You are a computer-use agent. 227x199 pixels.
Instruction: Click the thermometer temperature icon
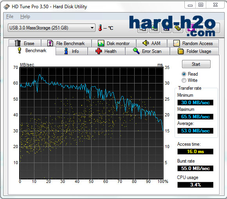click(x=100, y=27)
